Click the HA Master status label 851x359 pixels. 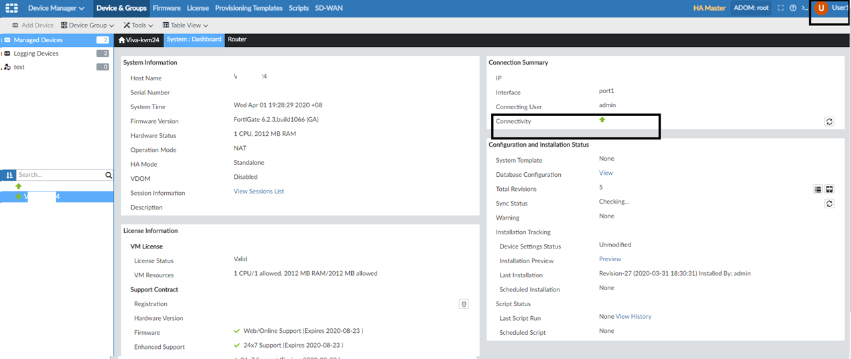(x=711, y=8)
